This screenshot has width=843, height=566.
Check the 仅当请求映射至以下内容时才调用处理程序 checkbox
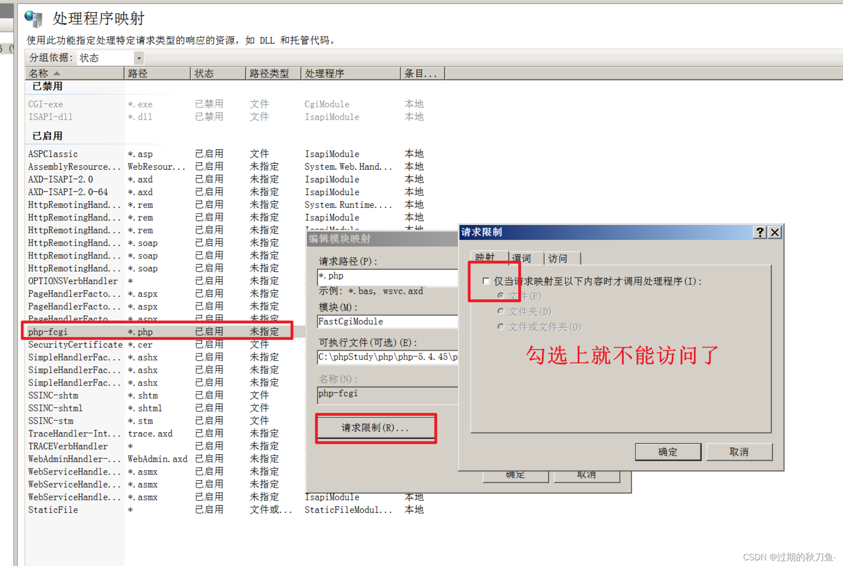[x=486, y=281]
